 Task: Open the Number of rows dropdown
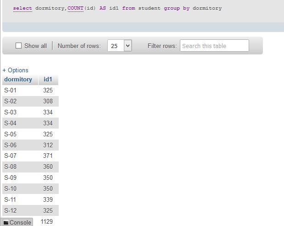[x=120, y=46]
